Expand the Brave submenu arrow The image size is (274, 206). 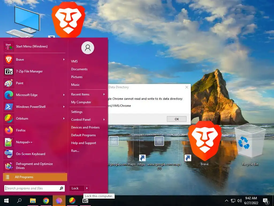(64, 60)
